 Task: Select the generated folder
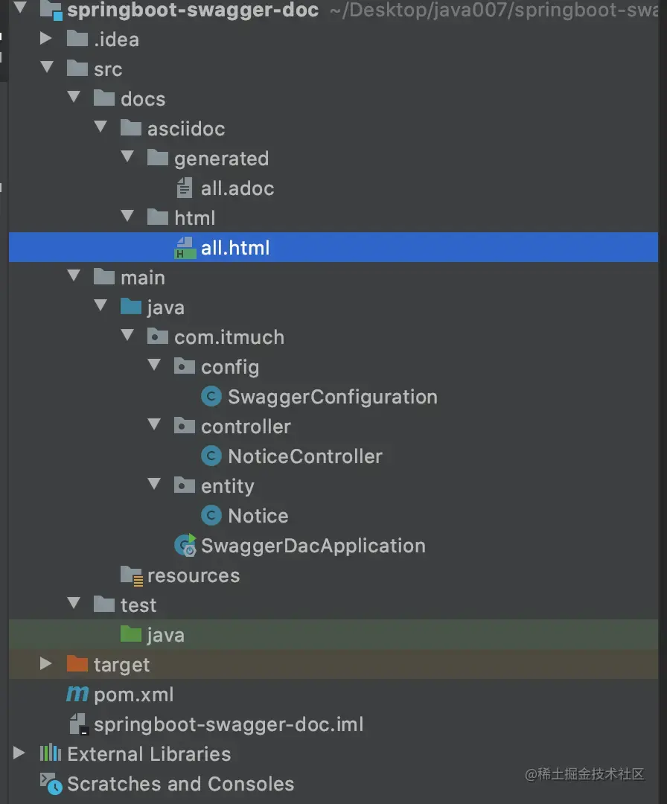point(220,159)
